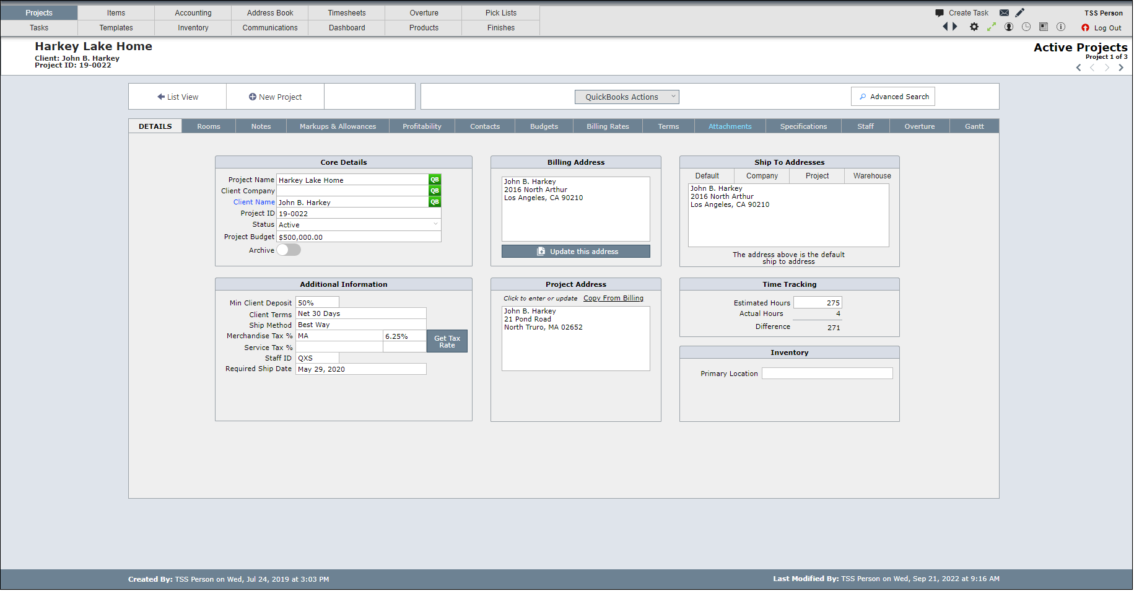The width and height of the screenshot is (1134, 591).
Task: Click the clock icon in top toolbar
Action: point(1026,27)
